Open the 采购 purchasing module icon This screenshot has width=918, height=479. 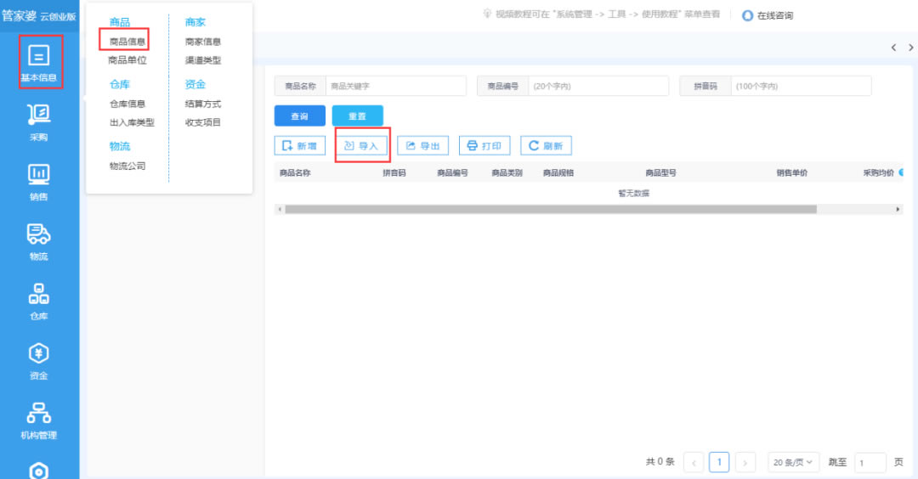pos(39,115)
